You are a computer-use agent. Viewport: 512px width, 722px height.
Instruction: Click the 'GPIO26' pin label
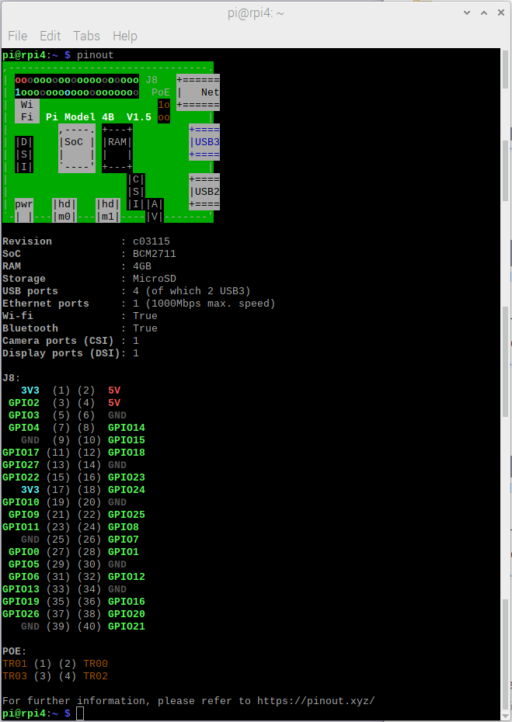click(x=21, y=614)
